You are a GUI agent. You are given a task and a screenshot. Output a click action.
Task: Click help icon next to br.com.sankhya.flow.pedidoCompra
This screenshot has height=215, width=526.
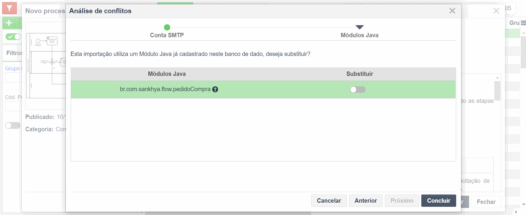[x=215, y=90]
